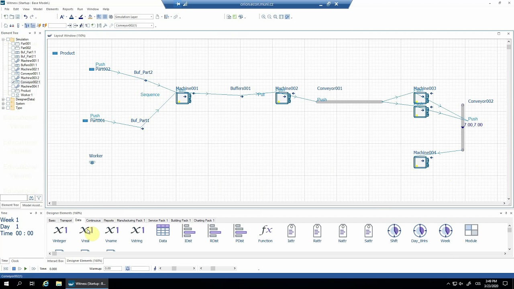514x289 pixels.
Task: Check the Buffers001:1 tree checkbox
Action: 13,65
